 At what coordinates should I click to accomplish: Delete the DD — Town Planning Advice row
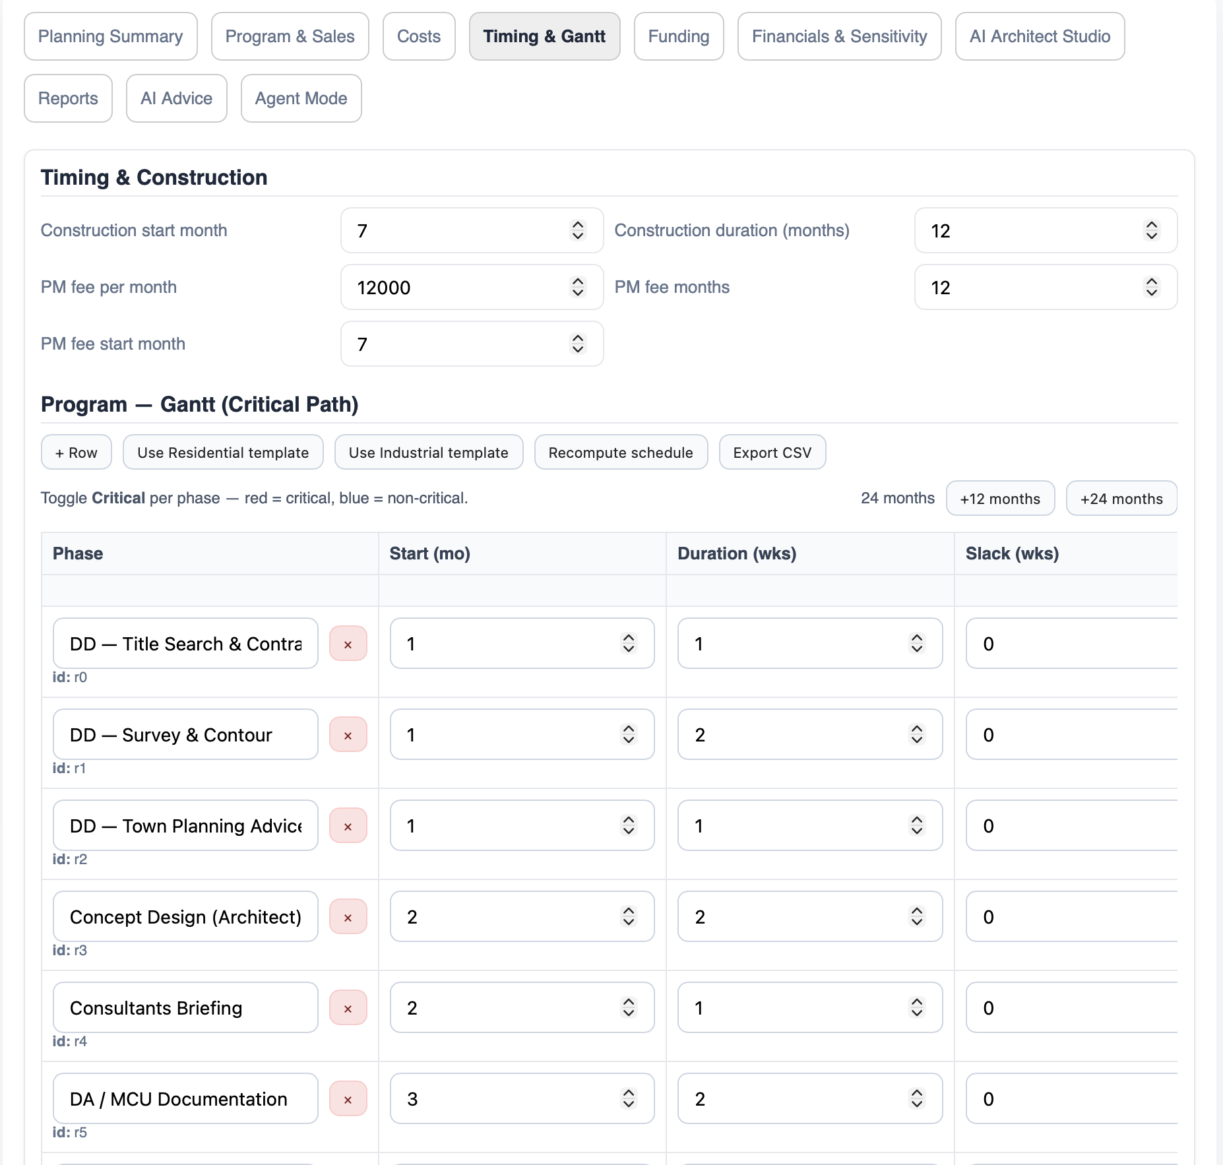[348, 826]
